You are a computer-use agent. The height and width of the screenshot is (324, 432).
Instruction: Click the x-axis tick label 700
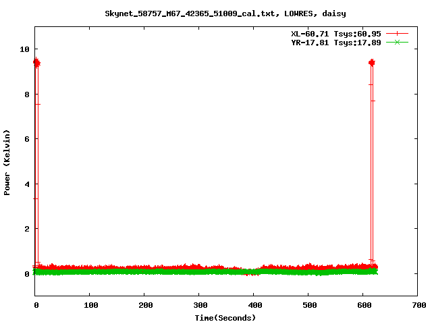419,305
